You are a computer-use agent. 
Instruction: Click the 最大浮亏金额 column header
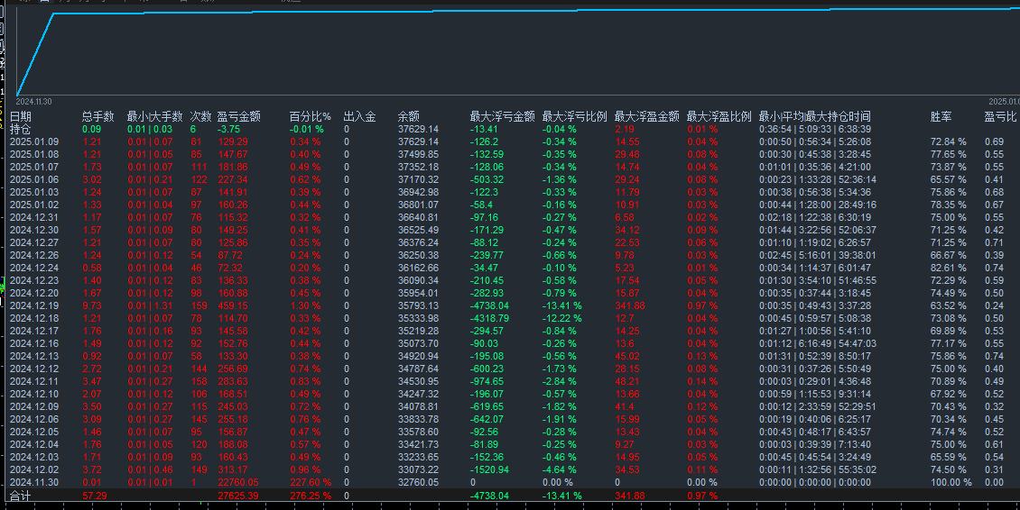point(502,116)
